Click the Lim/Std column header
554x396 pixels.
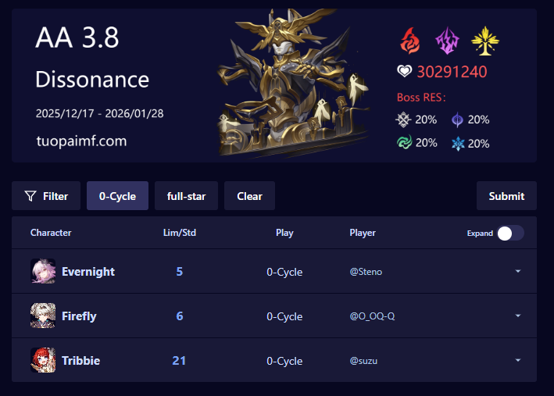pyautogui.click(x=180, y=233)
